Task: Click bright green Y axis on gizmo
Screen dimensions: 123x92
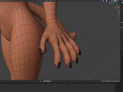Action: 119,7
